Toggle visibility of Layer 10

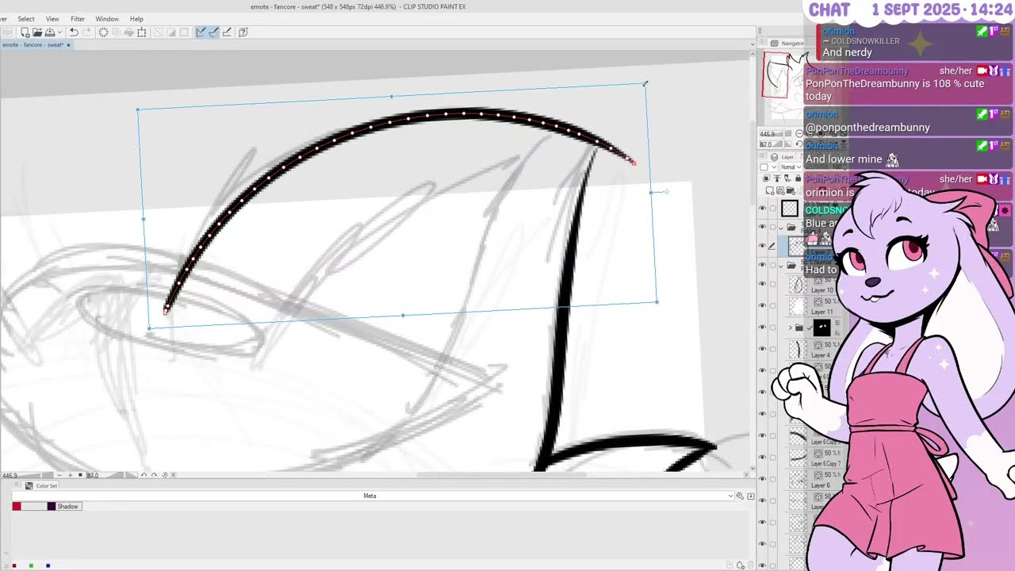click(763, 285)
